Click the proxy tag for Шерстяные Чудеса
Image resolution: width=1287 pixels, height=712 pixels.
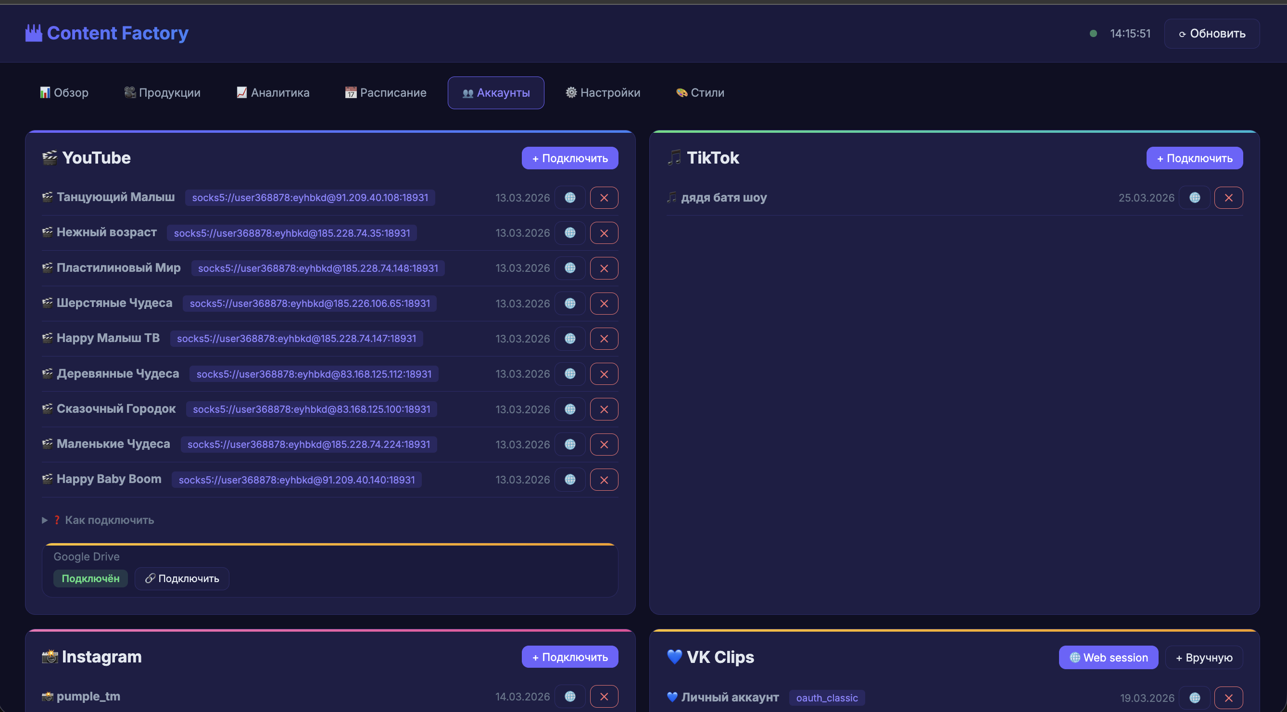310,303
